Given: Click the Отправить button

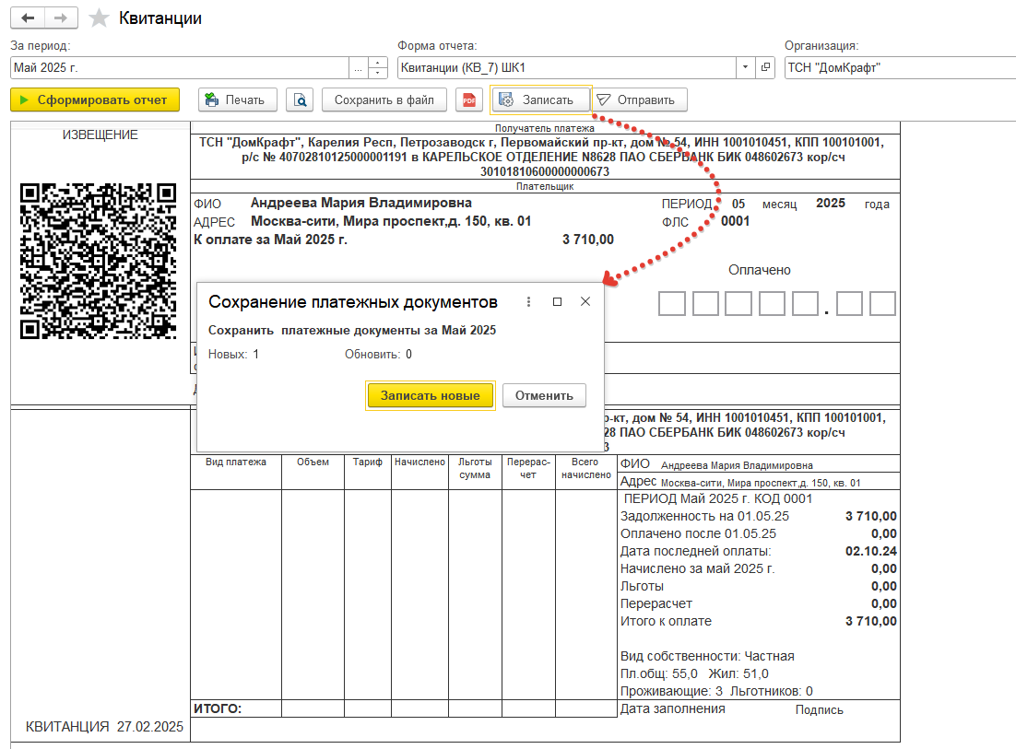Looking at the screenshot, I should (x=640, y=99).
